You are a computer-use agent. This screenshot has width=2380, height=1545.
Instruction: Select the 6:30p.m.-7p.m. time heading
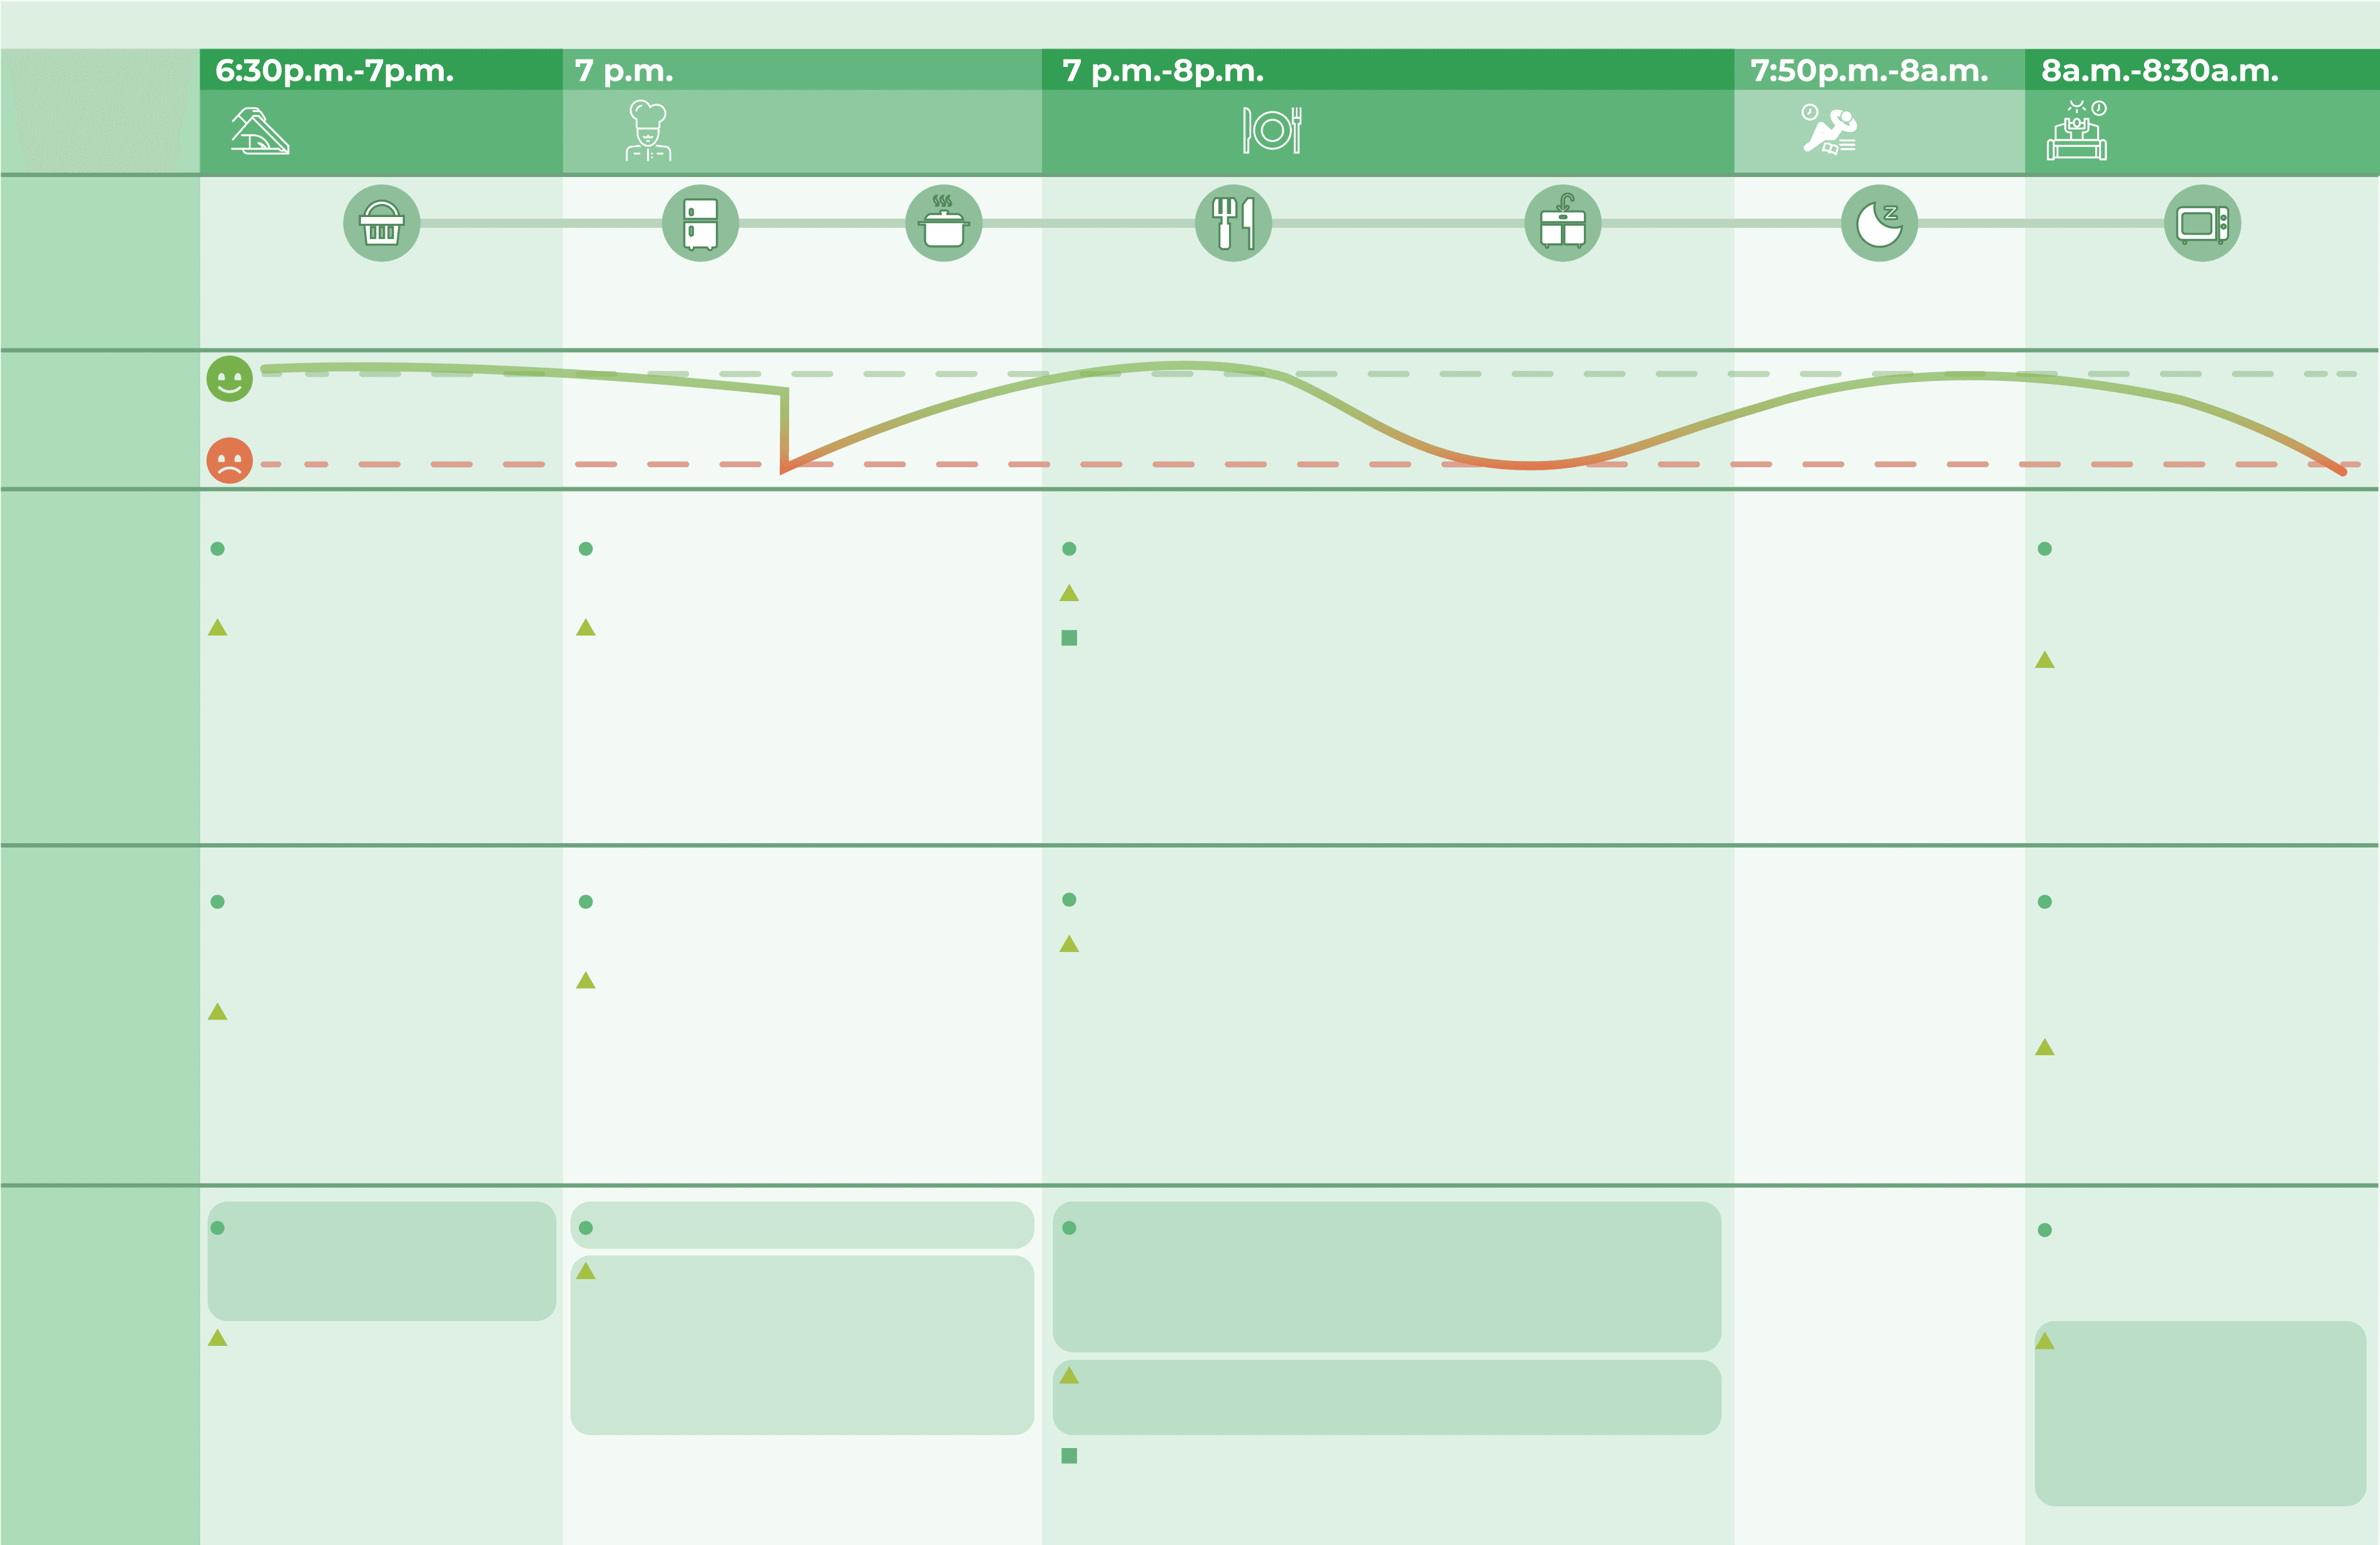coord(334,71)
